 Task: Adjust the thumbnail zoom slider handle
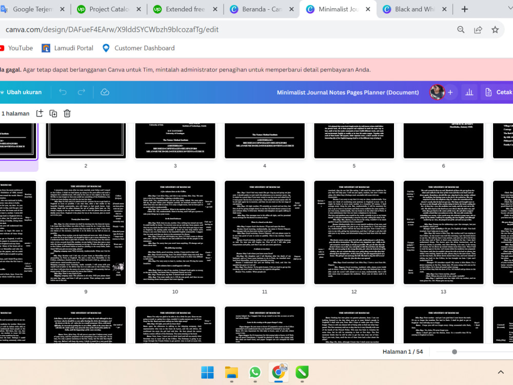(455, 352)
